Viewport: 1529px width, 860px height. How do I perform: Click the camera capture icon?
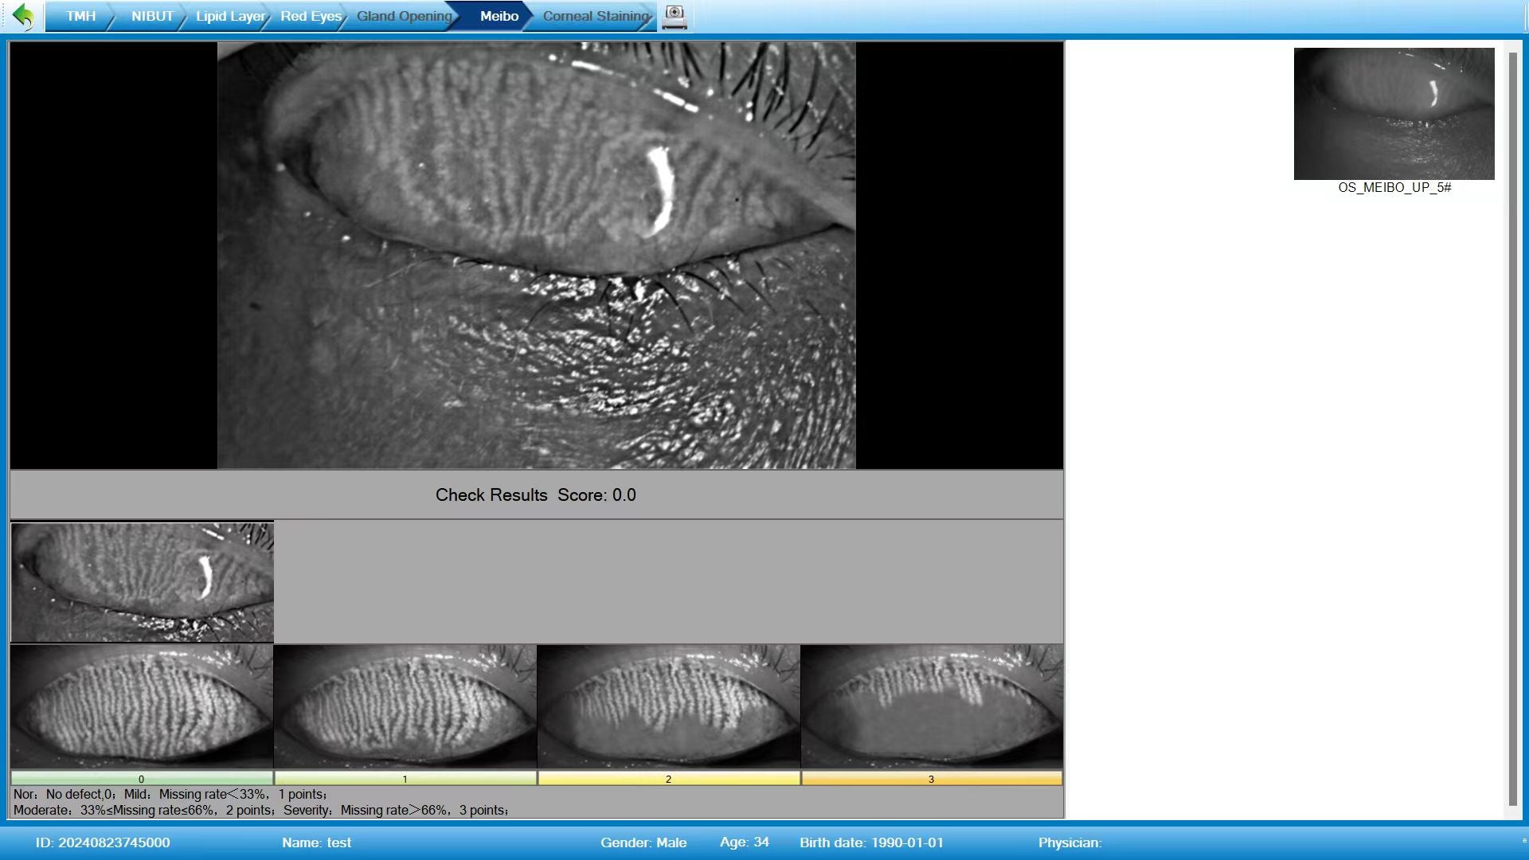tap(675, 16)
